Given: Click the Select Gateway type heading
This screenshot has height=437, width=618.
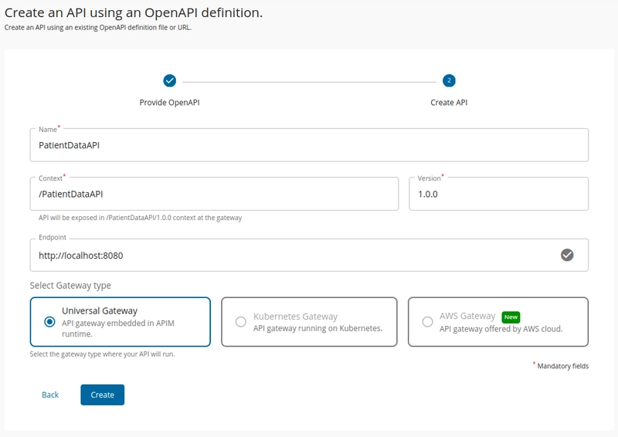Looking at the screenshot, I should (x=70, y=286).
